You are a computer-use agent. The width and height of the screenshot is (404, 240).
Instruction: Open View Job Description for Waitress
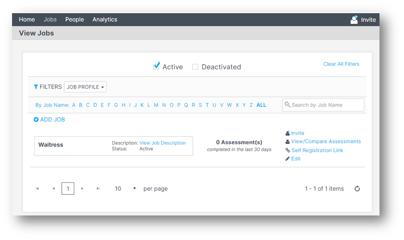click(x=162, y=143)
